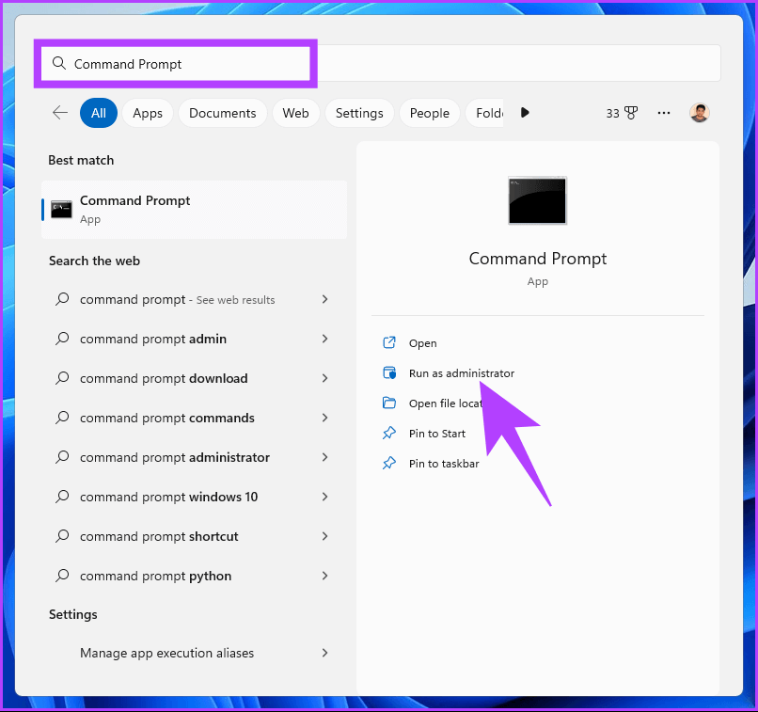This screenshot has width=758, height=712.
Task: Expand the 'command prompt windows 10' chevron
Action: (324, 497)
